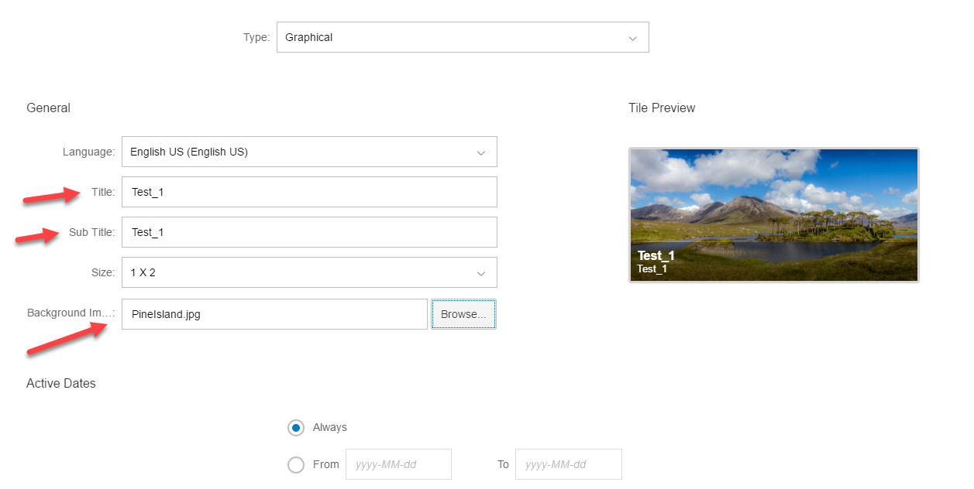Open the Type dropdown showing Graphical
Viewport: 974px width, 489px height.
coord(463,37)
